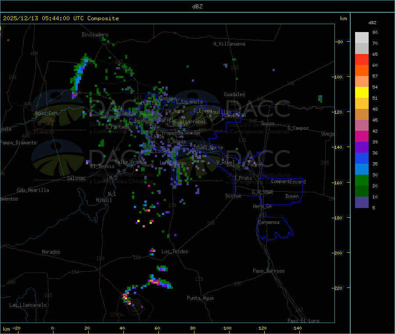Select the 65 dBZ red color swatch
The width and height of the screenshot is (395, 334).
click(x=362, y=59)
